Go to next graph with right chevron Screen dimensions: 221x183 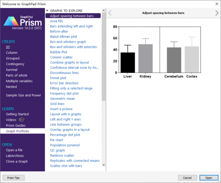pos(217,13)
